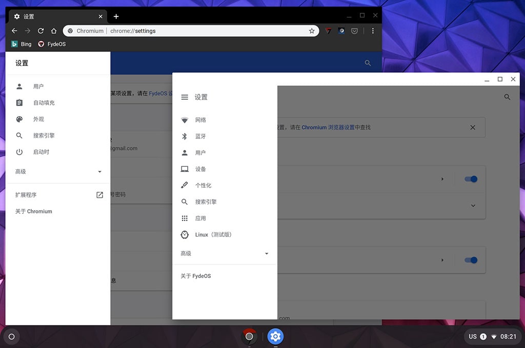This screenshot has height=348, width=525.
Task: Open the Chromium 浏览器设置 link
Action: point(328,127)
